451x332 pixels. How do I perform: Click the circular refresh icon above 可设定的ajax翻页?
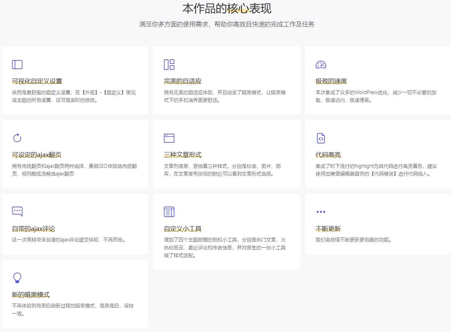[17, 138]
